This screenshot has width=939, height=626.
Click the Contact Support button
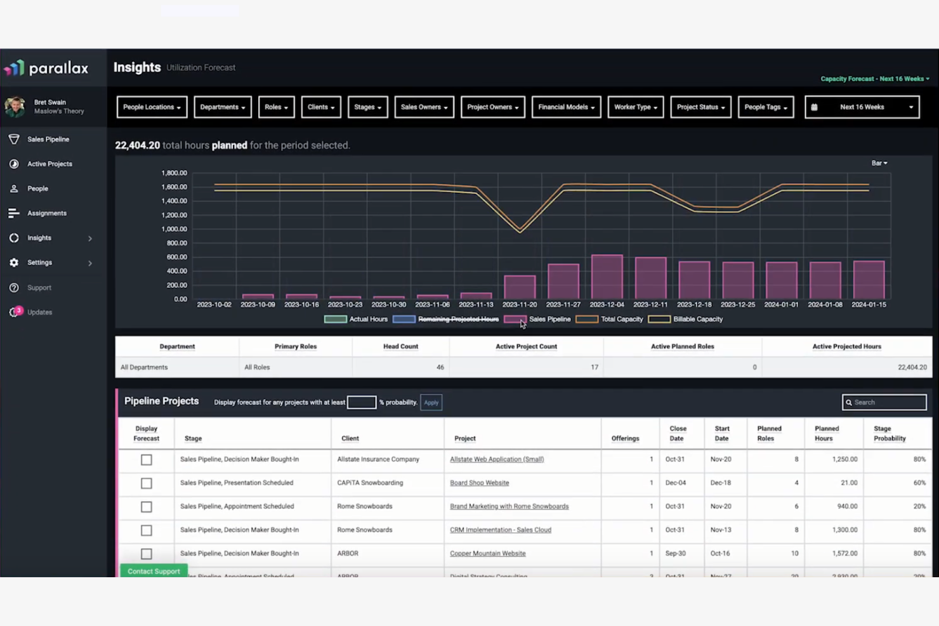154,571
